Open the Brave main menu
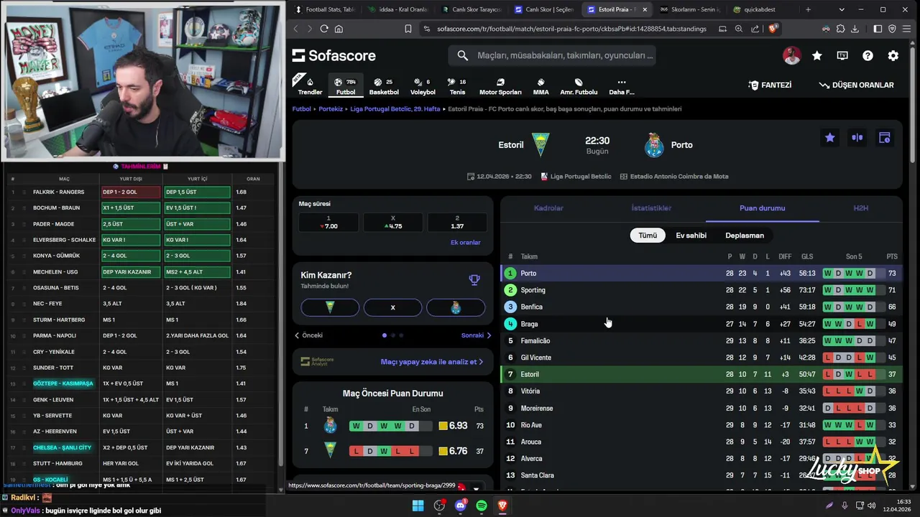This screenshot has height=517, width=920. [908, 29]
